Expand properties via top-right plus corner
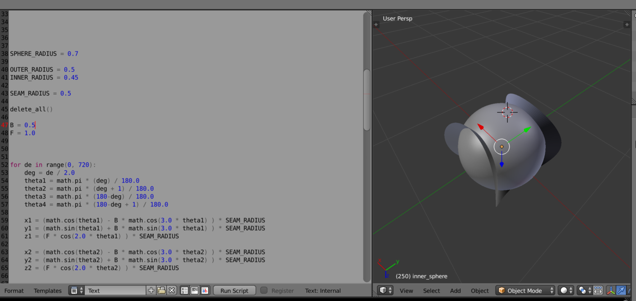Screen dimensions: 636x301 628,24
